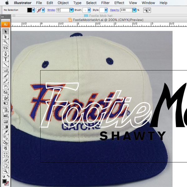
Task: Open the Type menu
Action: tap(77, 3)
